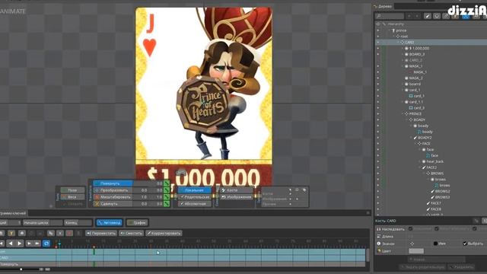Toggle the first Наследовать inherit checkbox
This screenshot has width=487, height=274.
[410, 229]
